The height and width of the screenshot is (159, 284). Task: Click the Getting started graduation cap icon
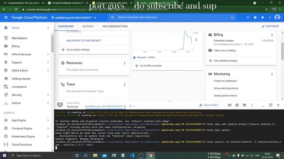coord(6,79)
